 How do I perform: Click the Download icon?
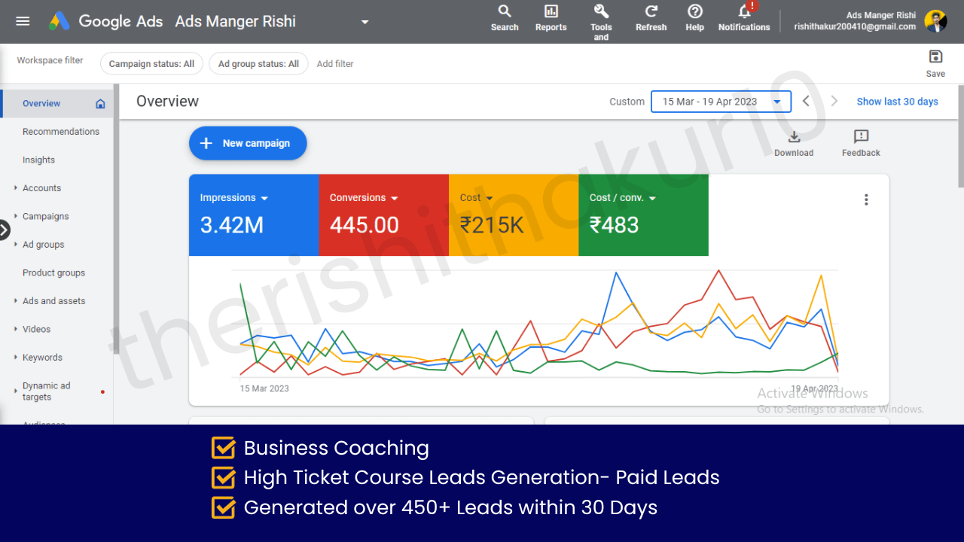point(794,137)
